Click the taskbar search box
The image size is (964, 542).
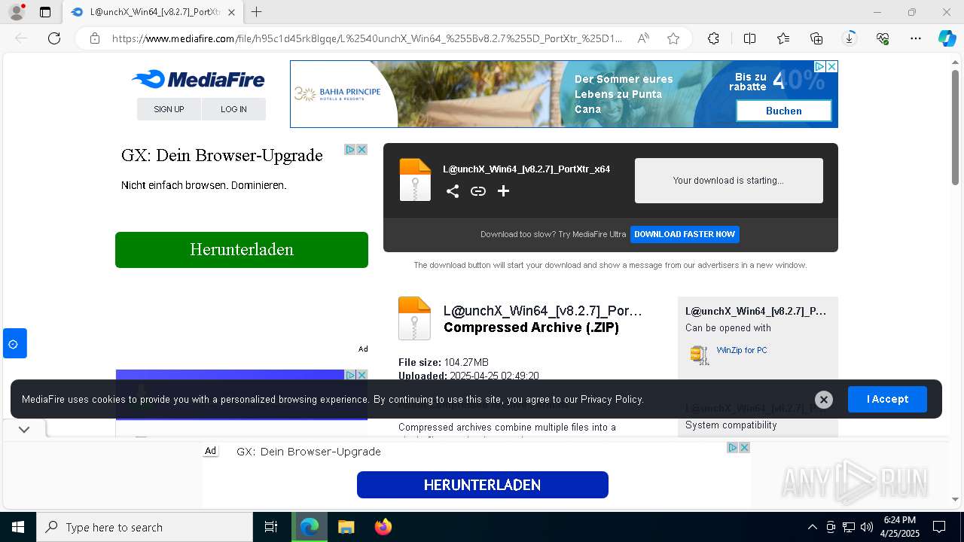(x=145, y=527)
